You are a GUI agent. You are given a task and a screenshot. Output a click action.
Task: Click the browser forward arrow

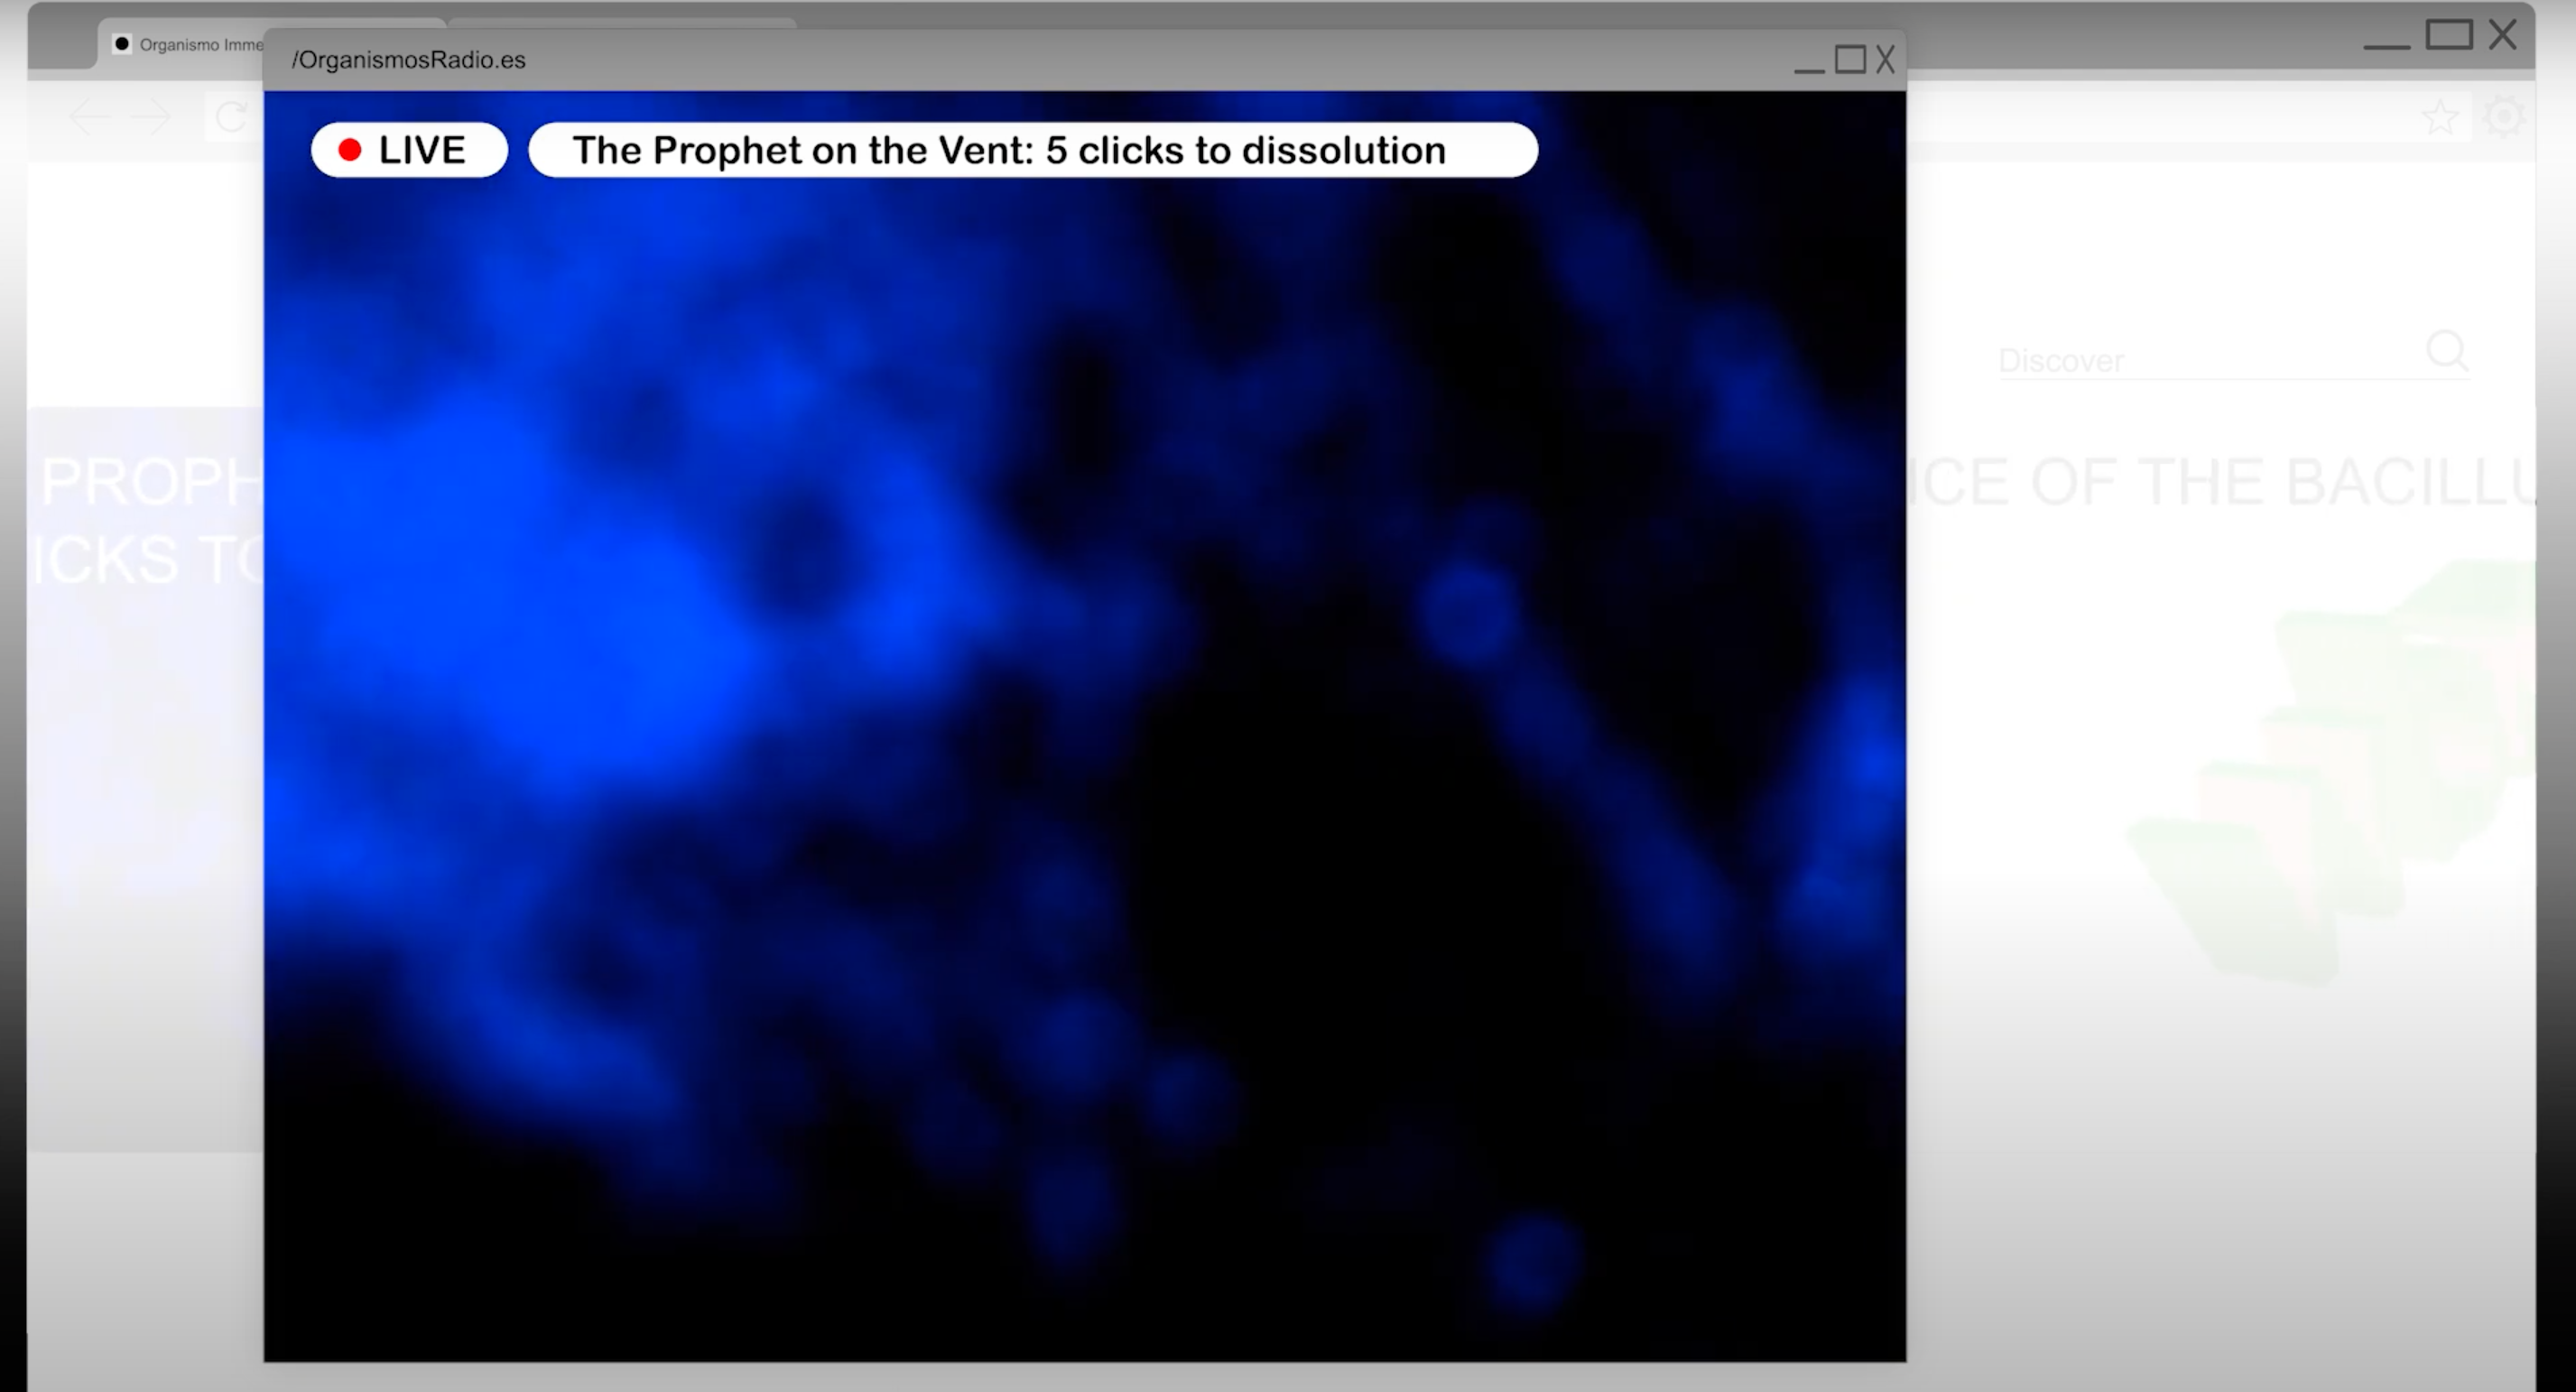point(152,117)
